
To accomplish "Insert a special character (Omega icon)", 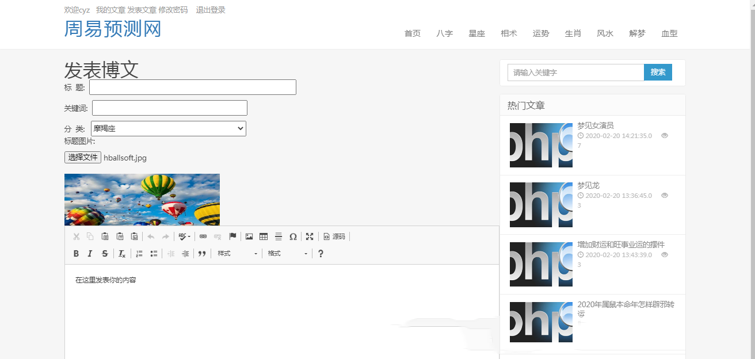I will (x=293, y=236).
